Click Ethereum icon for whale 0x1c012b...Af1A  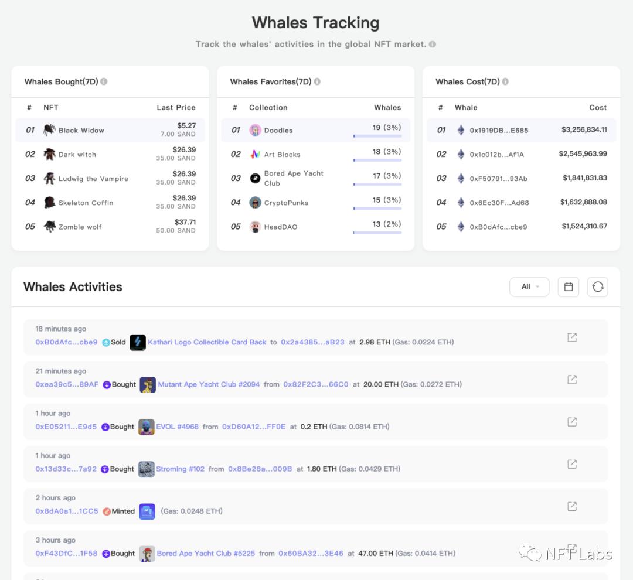click(x=461, y=154)
